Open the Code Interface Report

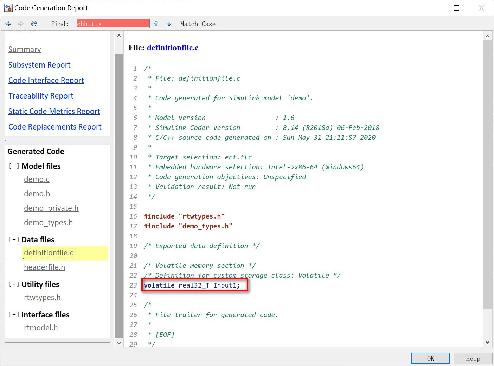pyautogui.click(x=46, y=80)
